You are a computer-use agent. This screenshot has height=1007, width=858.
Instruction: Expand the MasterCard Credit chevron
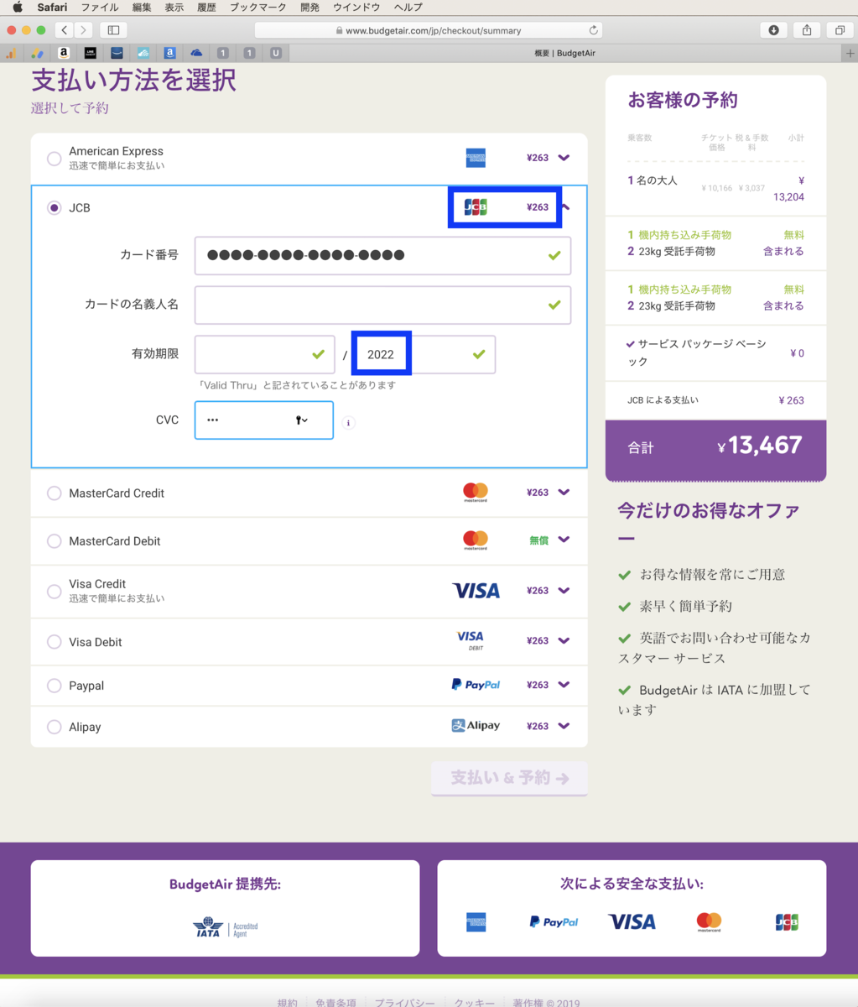pos(564,493)
